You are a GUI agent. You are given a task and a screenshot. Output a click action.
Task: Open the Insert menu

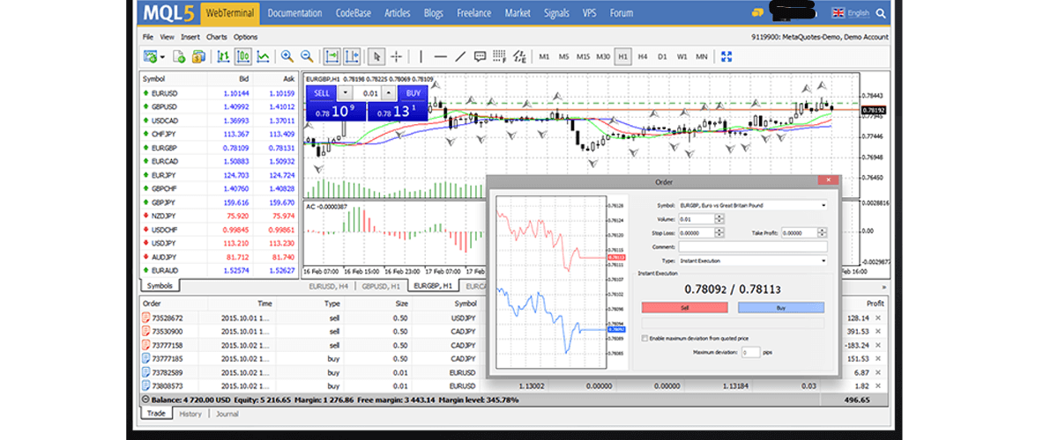[x=190, y=37]
